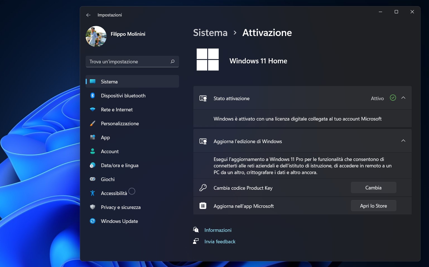This screenshot has width=429, height=267.
Task: Click the magnifier search icon
Action: (x=173, y=61)
